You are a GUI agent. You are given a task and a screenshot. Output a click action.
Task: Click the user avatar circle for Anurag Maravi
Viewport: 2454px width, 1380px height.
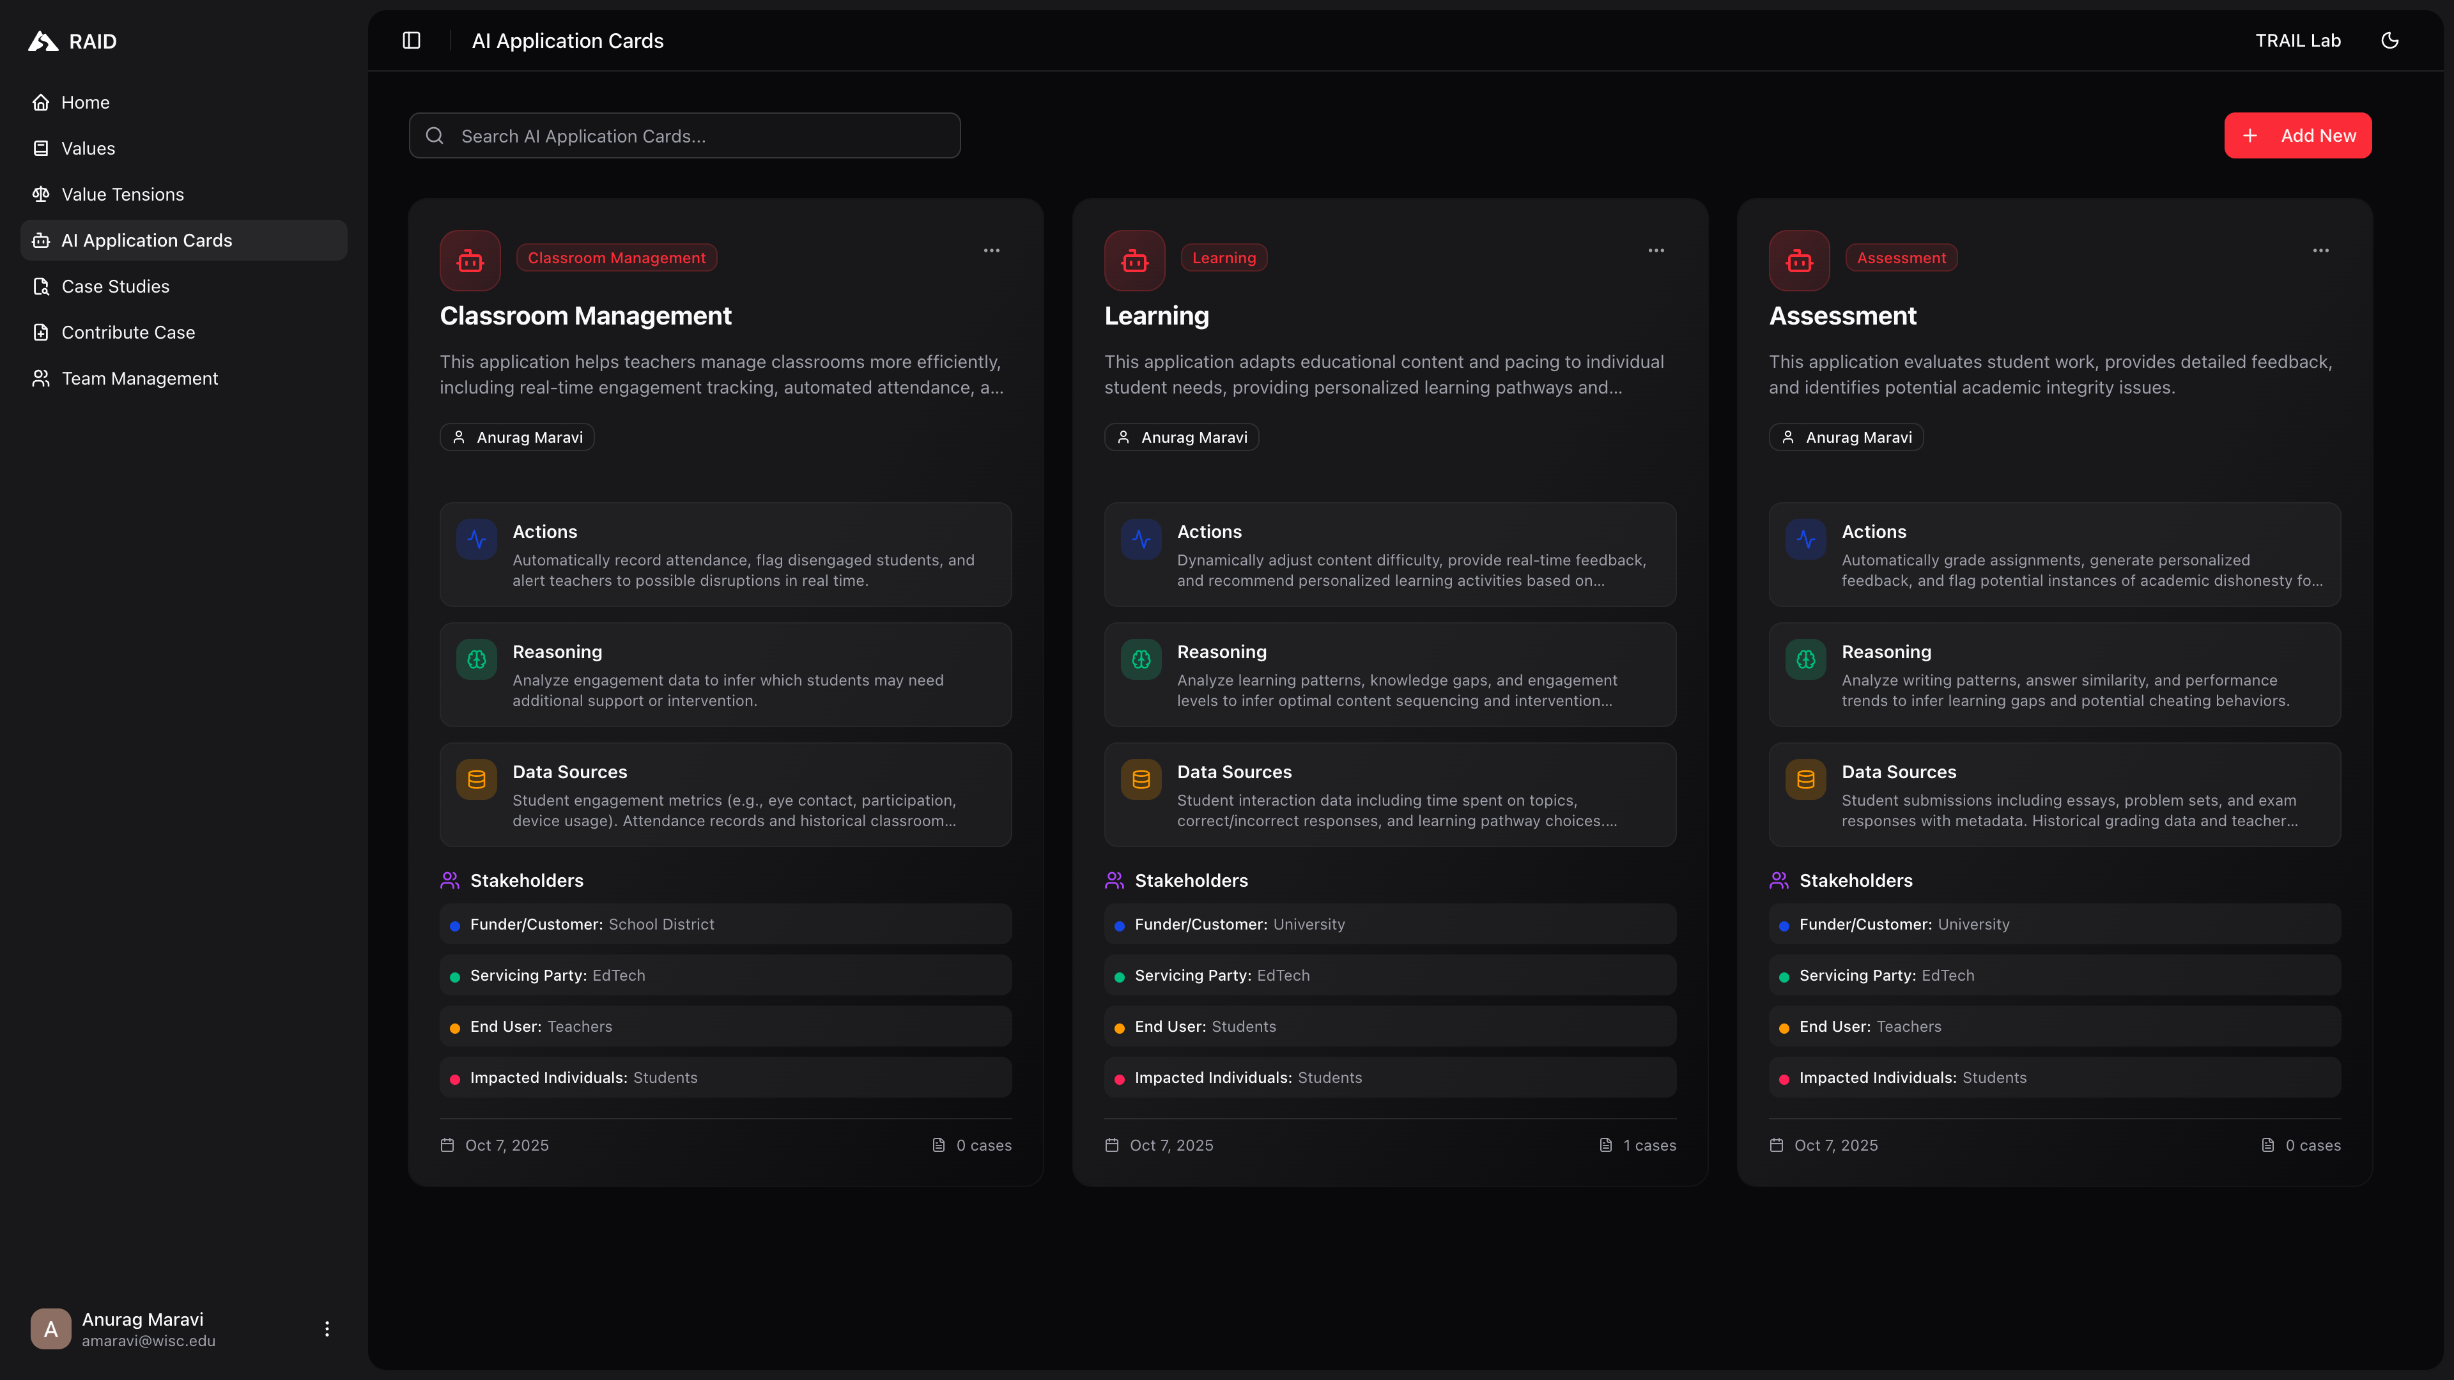pos(50,1328)
